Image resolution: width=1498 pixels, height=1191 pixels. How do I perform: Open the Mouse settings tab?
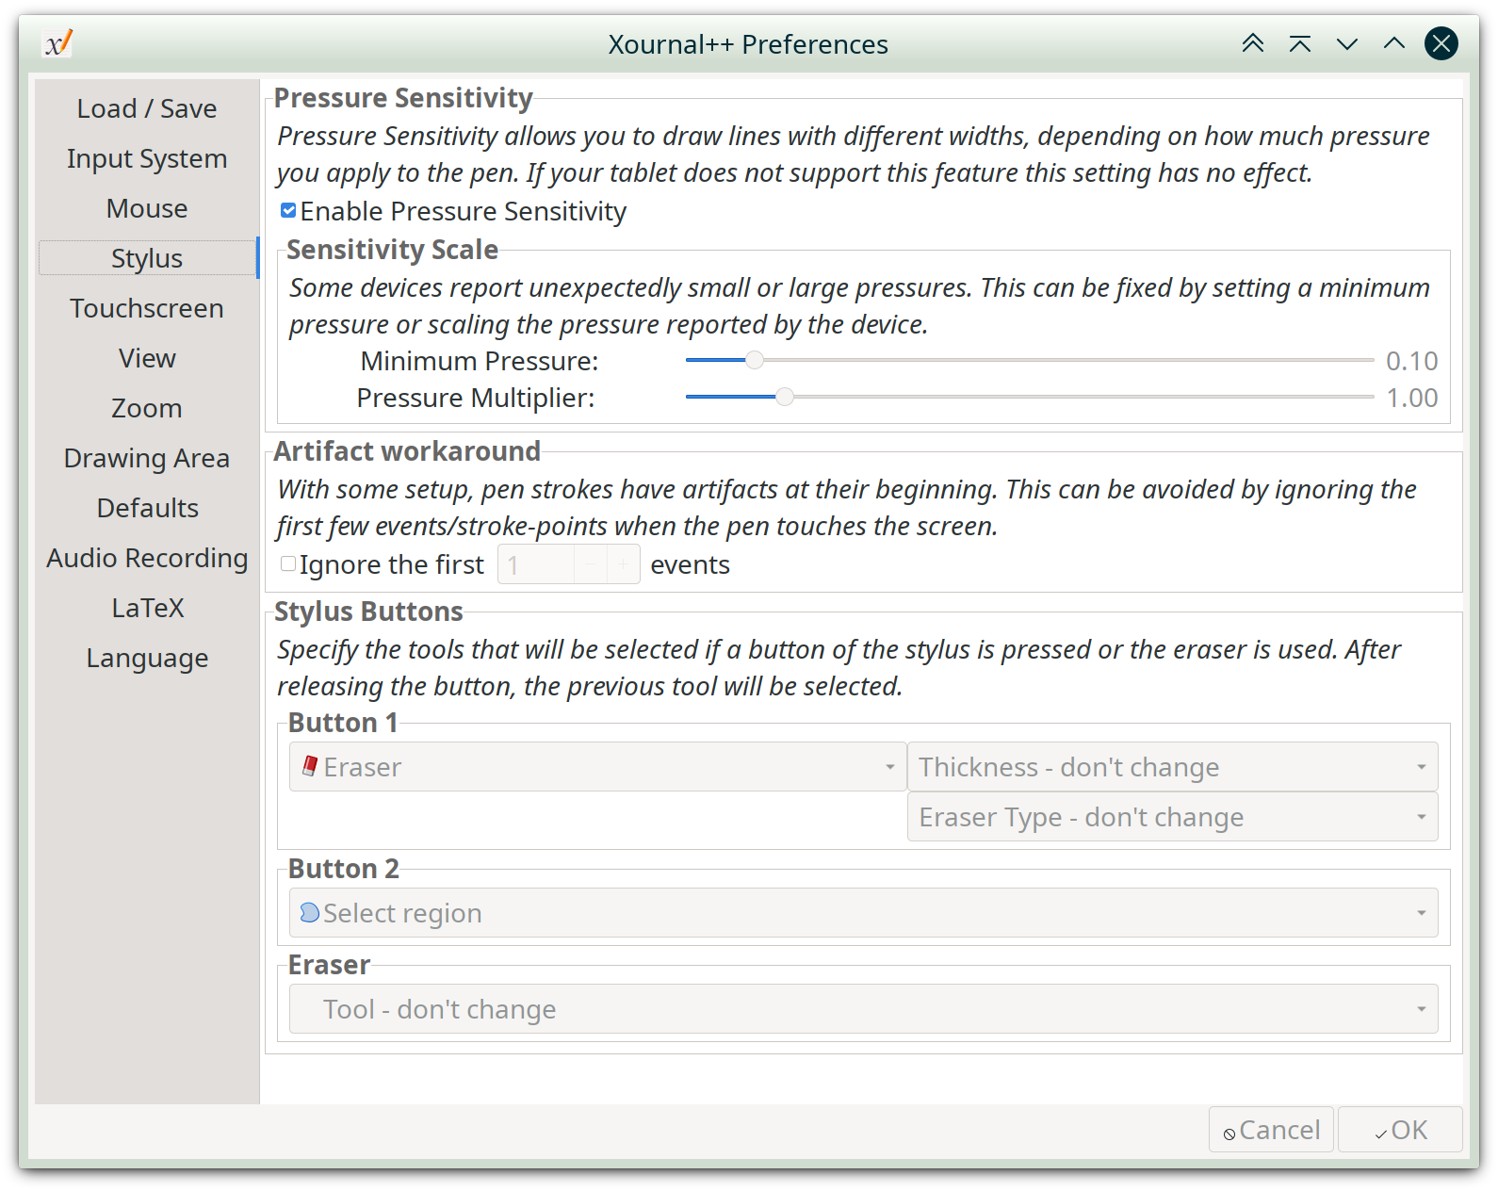(x=147, y=208)
